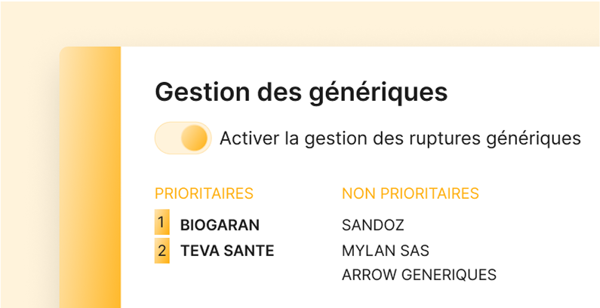
Task: Click the NON PRIORITAIRES column header
Action: coord(410,194)
